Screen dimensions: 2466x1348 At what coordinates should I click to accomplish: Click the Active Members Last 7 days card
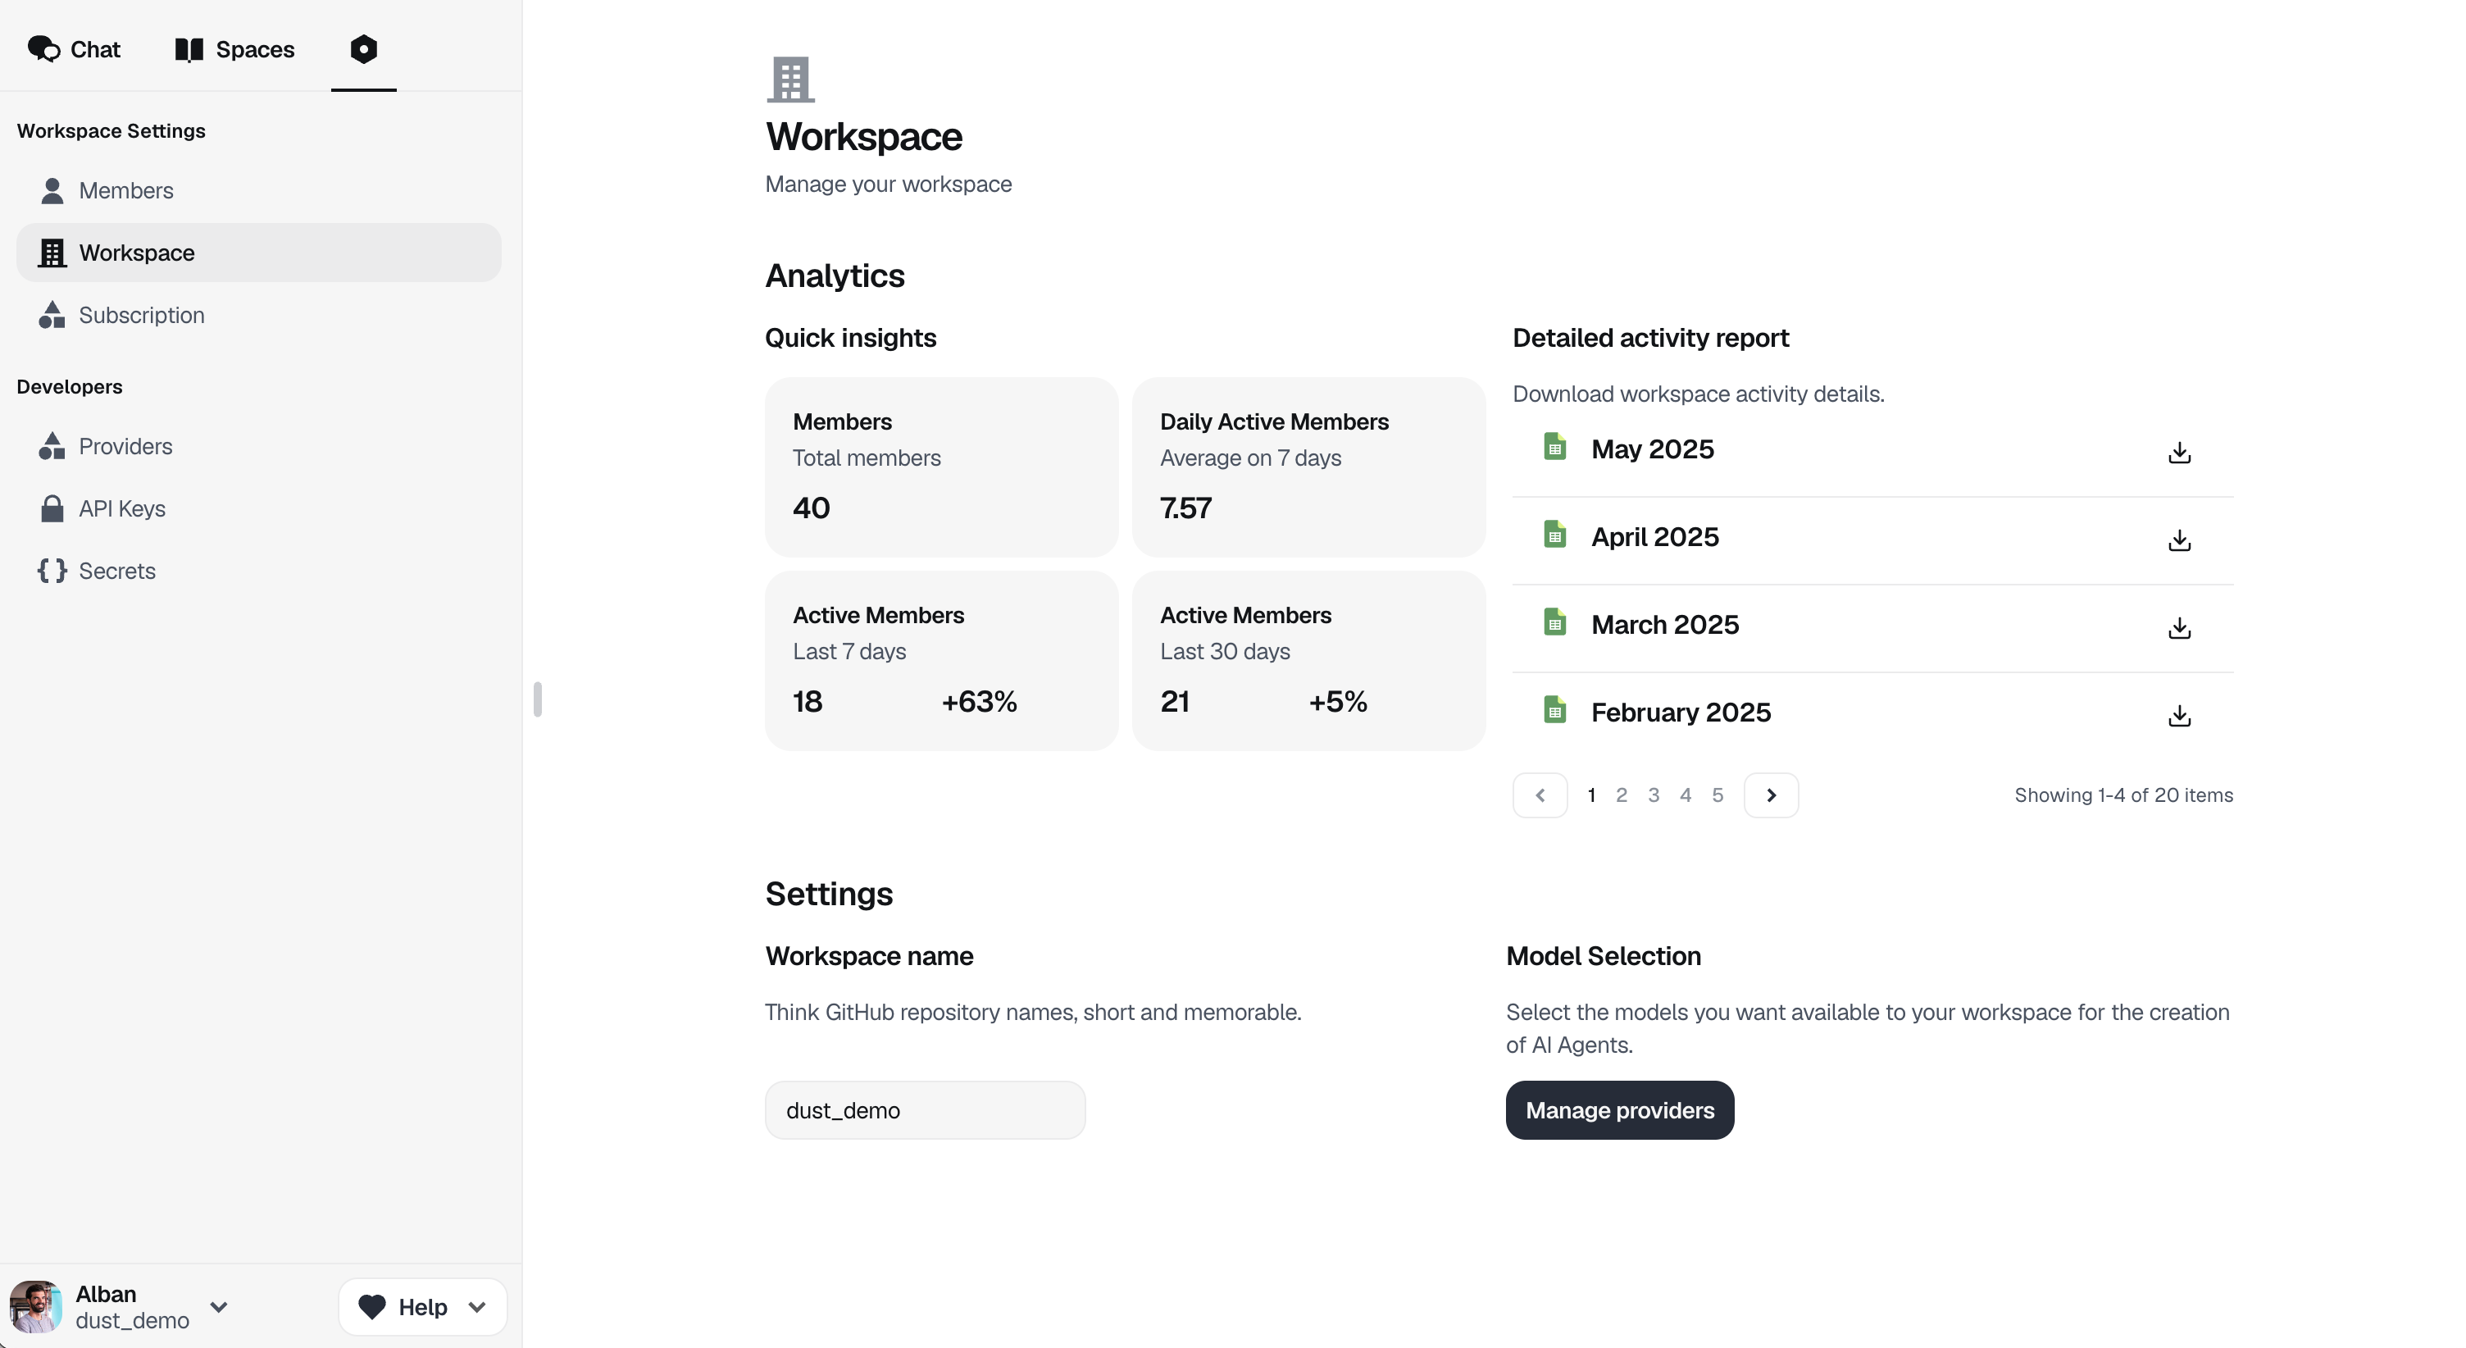(941, 661)
